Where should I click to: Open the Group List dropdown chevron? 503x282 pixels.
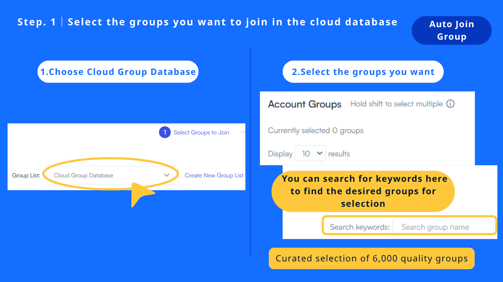pos(167,175)
